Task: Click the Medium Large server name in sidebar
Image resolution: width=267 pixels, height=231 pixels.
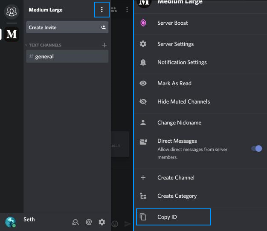Action: pos(46,10)
